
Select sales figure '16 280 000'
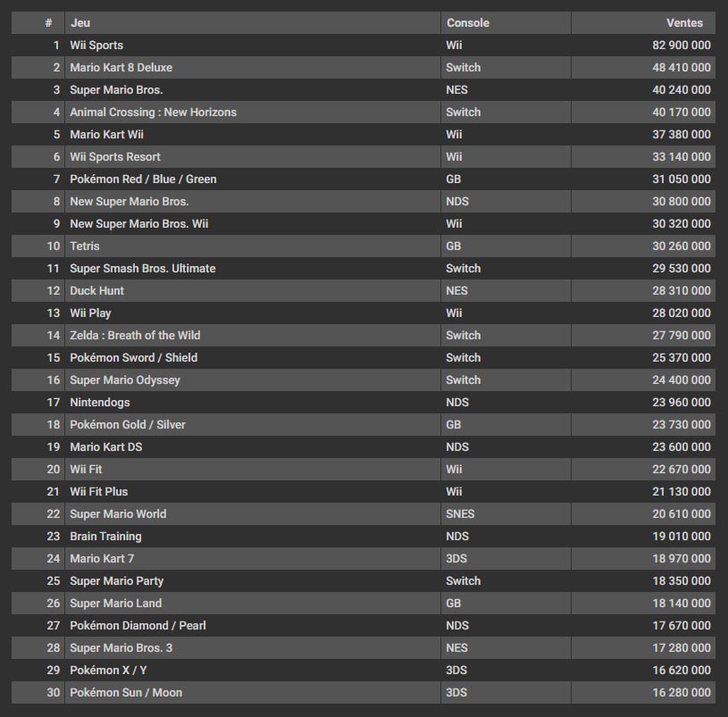click(682, 692)
